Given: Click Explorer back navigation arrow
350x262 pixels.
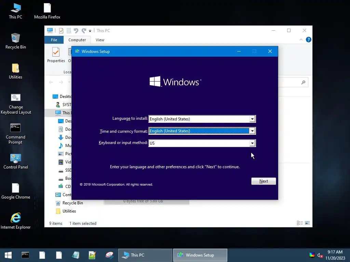Looking at the screenshot, I should 51,82.
